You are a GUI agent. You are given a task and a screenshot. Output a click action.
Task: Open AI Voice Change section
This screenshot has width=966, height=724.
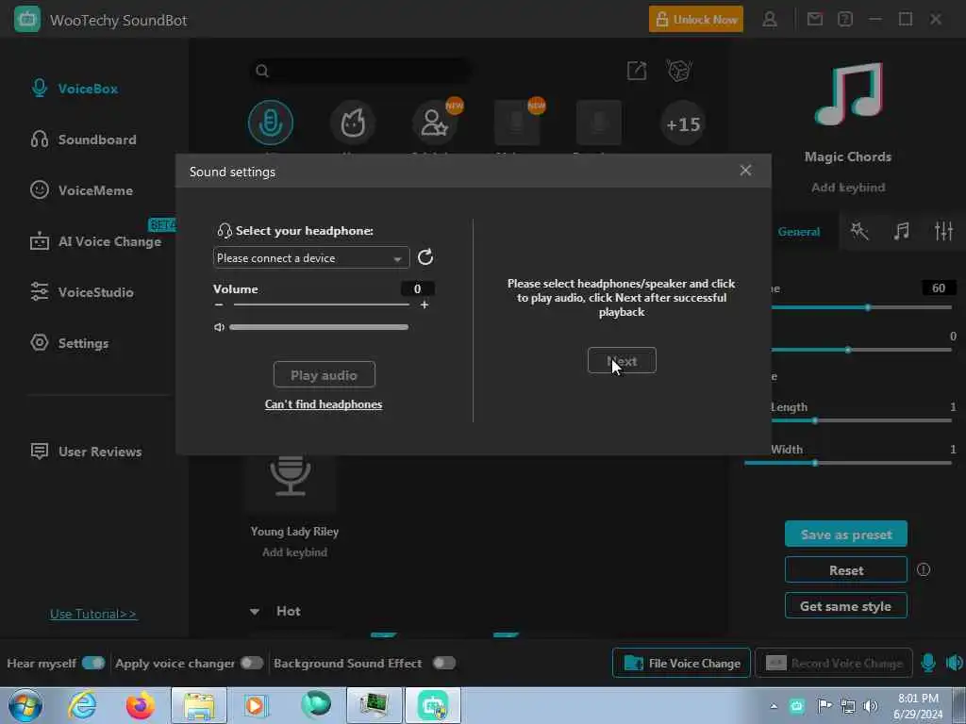coord(96,241)
